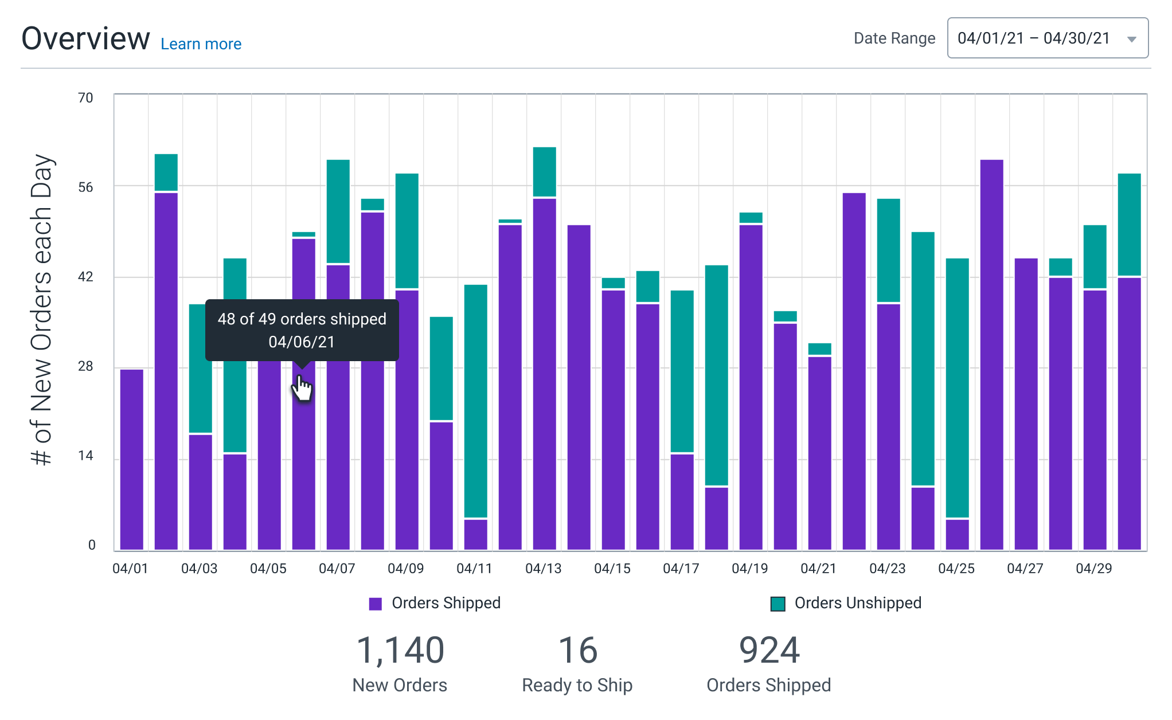Click the Date Range dropdown arrow
The width and height of the screenshot is (1172, 720).
[x=1131, y=39]
